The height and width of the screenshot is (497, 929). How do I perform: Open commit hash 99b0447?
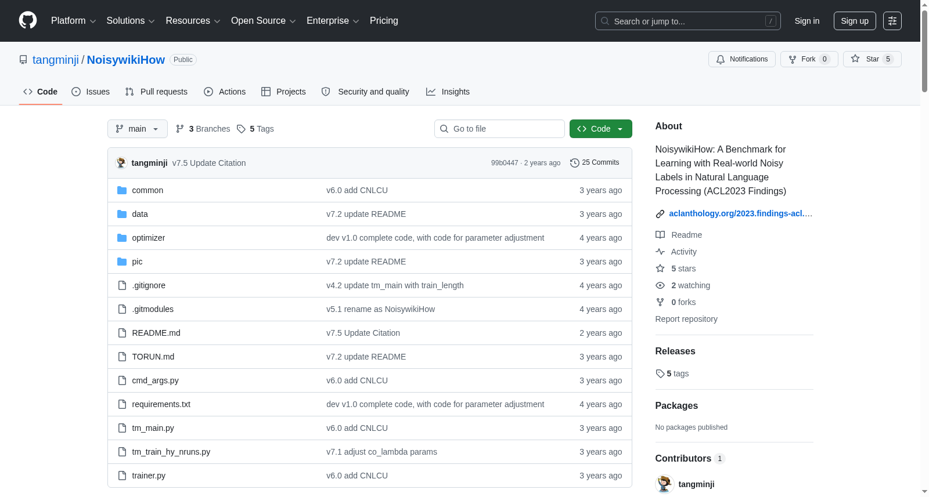[x=505, y=163]
